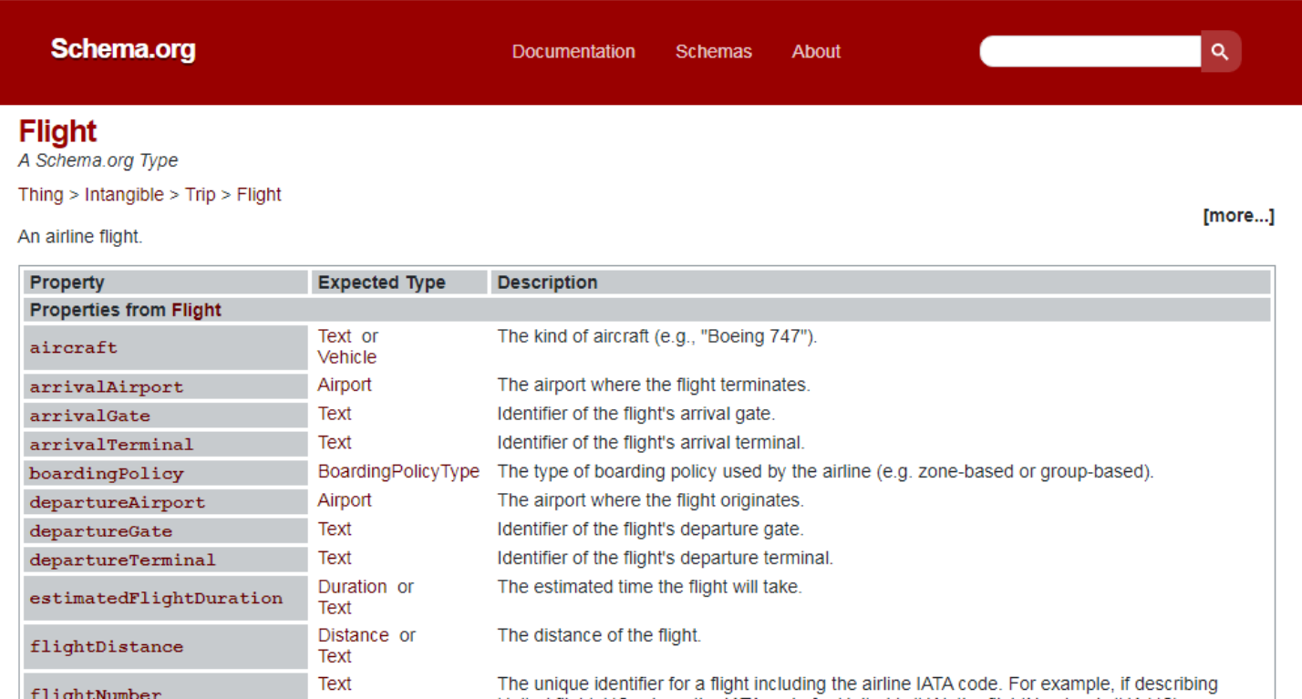Click Airport type in arrivalAirport row
Viewport: 1302px width, 699px height.
tap(345, 385)
